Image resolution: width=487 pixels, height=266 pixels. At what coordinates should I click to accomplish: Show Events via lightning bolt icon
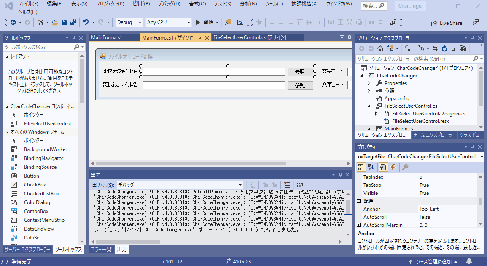click(393, 167)
